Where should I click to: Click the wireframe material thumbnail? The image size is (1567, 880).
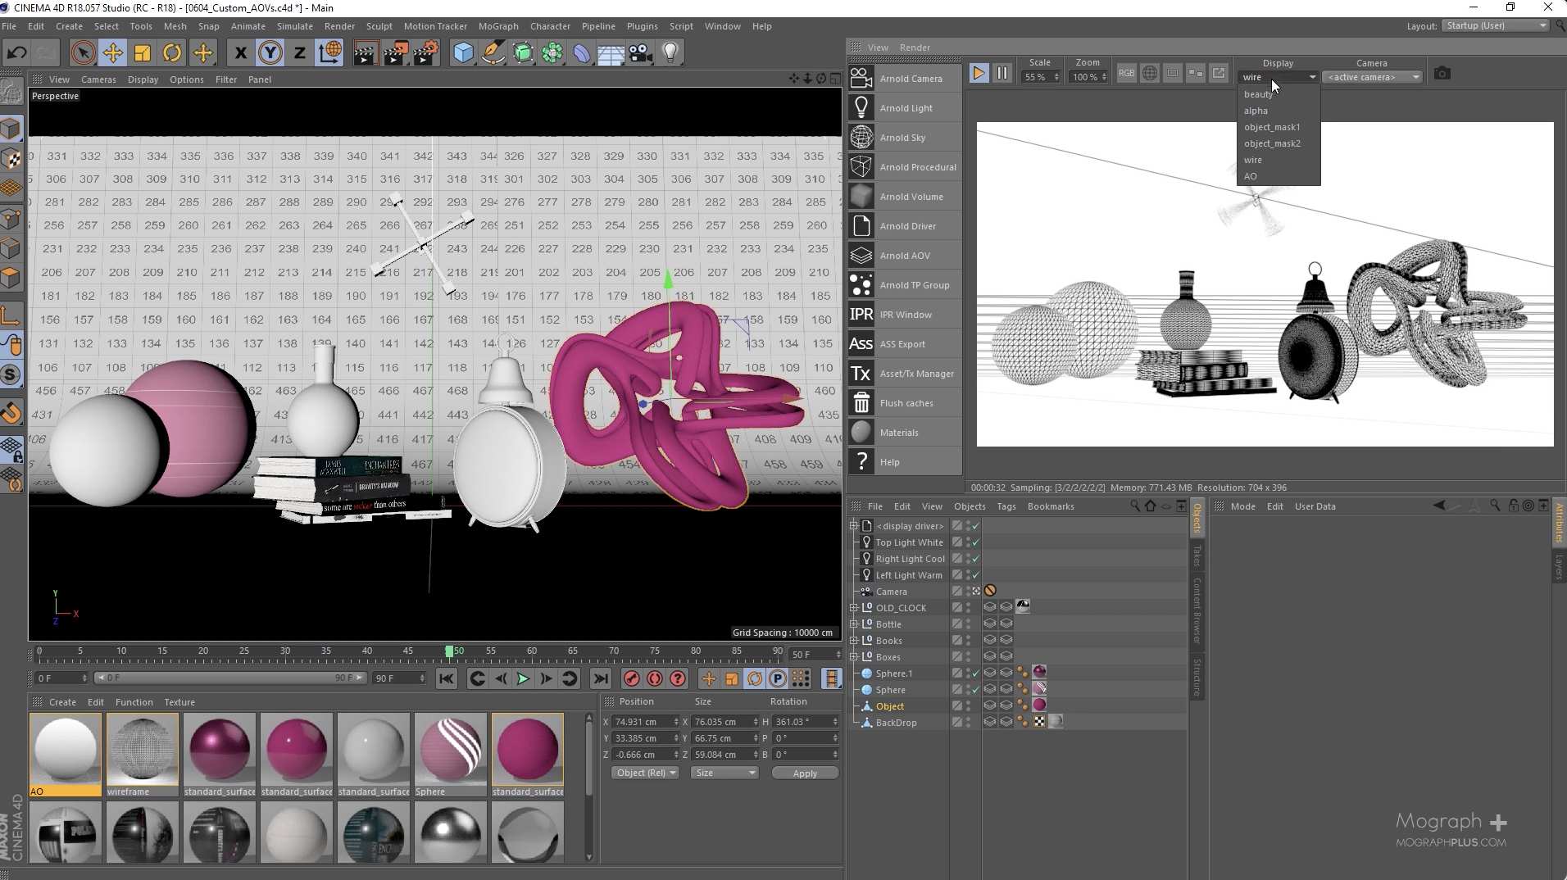pos(142,749)
